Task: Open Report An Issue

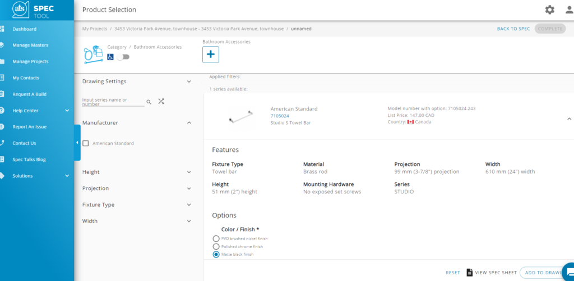Action: 29,127
